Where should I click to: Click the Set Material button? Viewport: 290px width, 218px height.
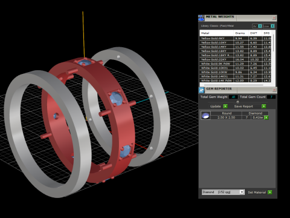(257, 193)
